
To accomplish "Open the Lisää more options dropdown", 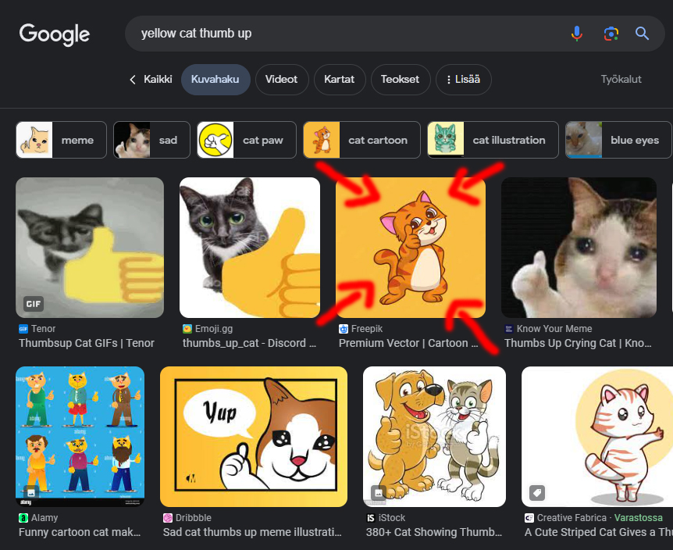I will pyautogui.click(x=464, y=80).
